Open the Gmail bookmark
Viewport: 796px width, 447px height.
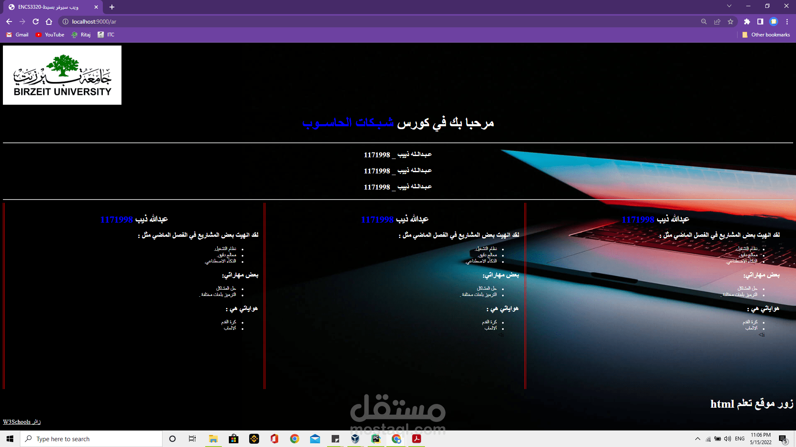[x=17, y=35]
